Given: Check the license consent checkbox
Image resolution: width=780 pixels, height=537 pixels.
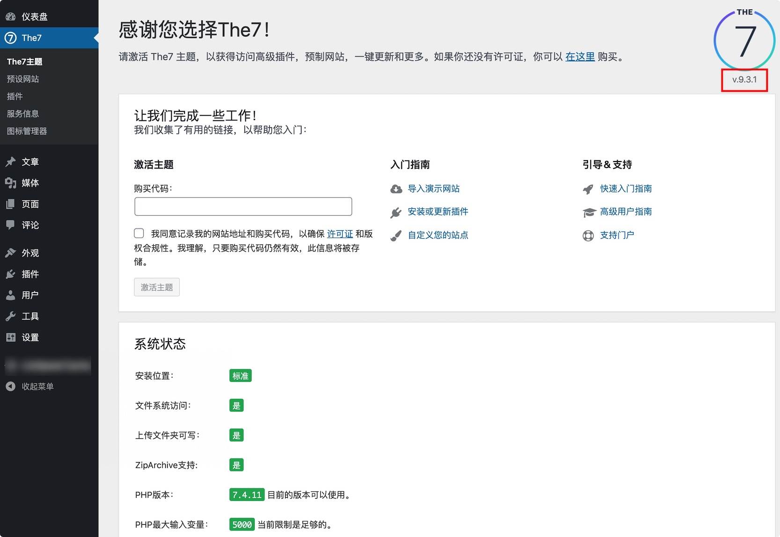Looking at the screenshot, I should (x=139, y=233).
